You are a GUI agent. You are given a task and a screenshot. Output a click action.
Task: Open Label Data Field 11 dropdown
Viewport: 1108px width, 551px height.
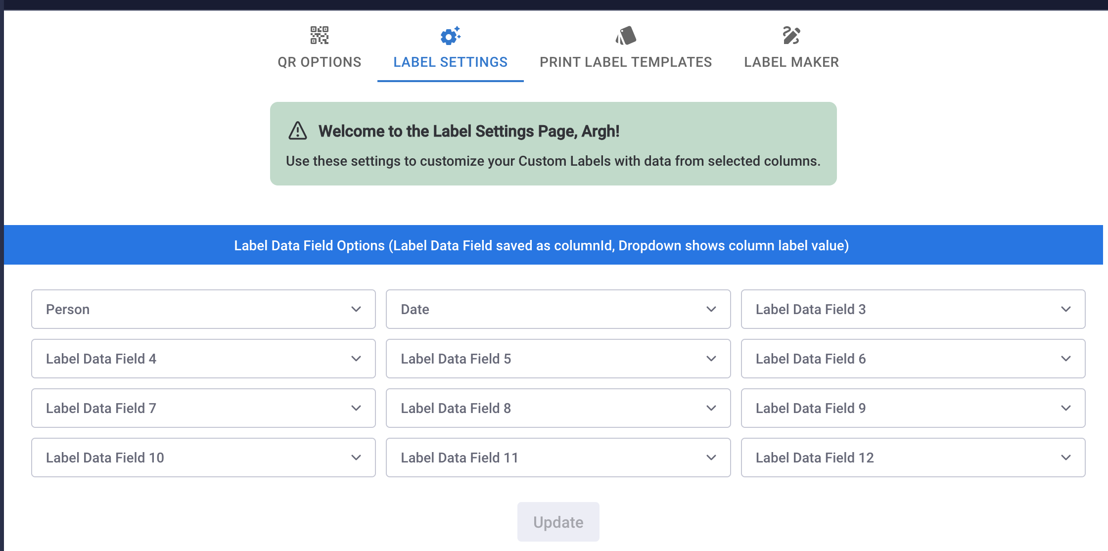coord(558,458)
